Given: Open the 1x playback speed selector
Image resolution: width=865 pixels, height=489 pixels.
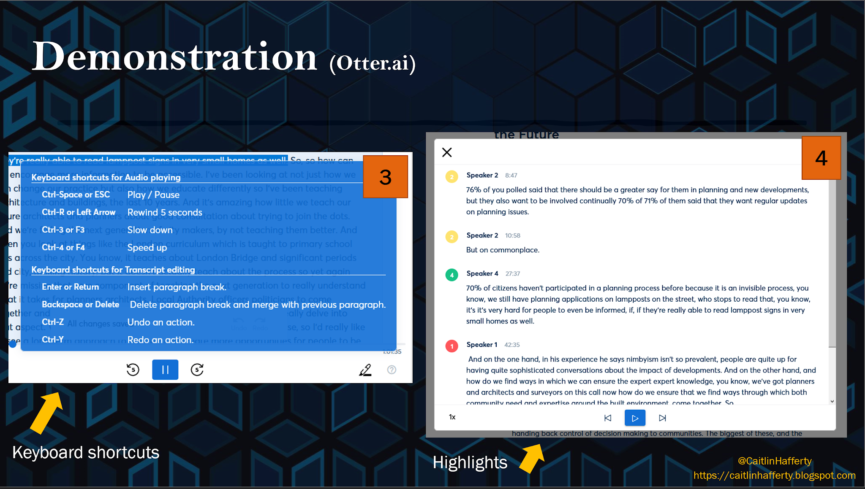Looking at the screenshot, I should (452, 417).
